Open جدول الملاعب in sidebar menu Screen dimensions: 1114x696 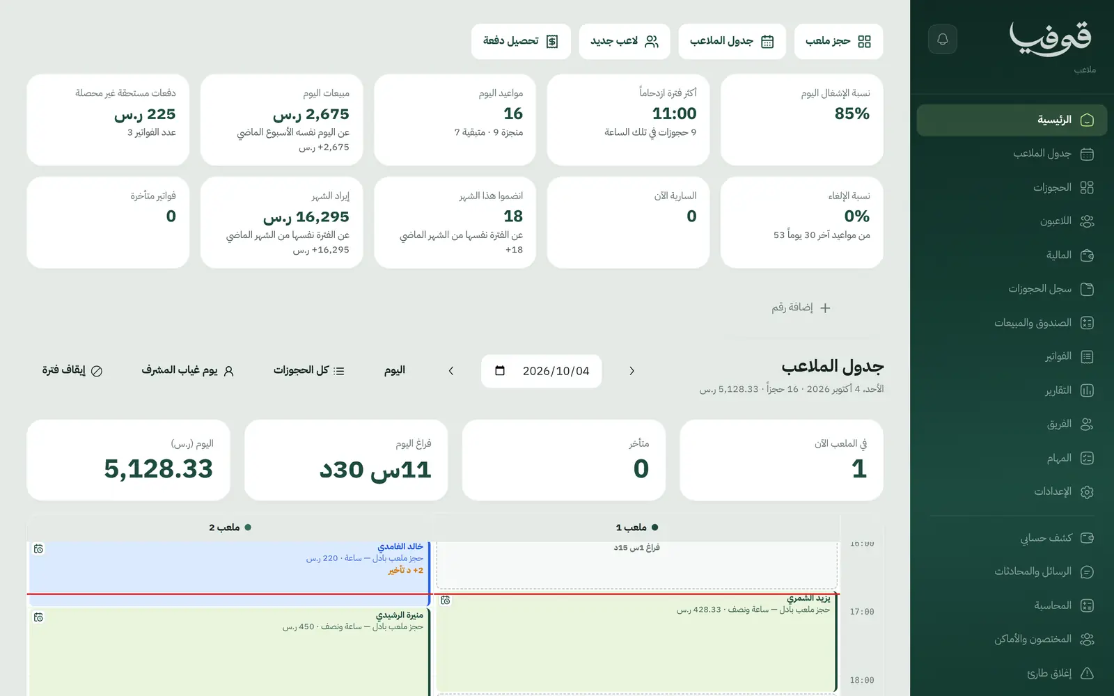click(x=1012, y=154)
